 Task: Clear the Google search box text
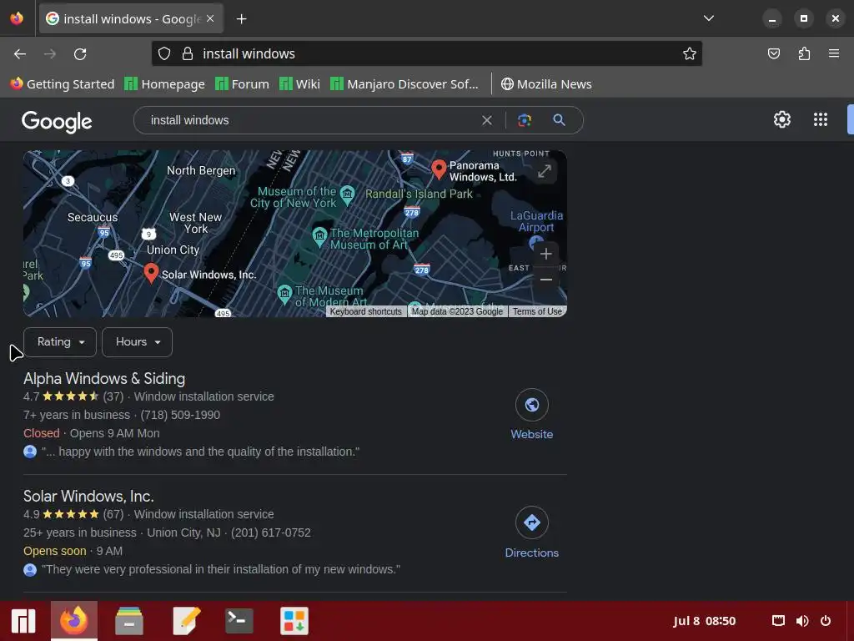click(x=487, y=120)
